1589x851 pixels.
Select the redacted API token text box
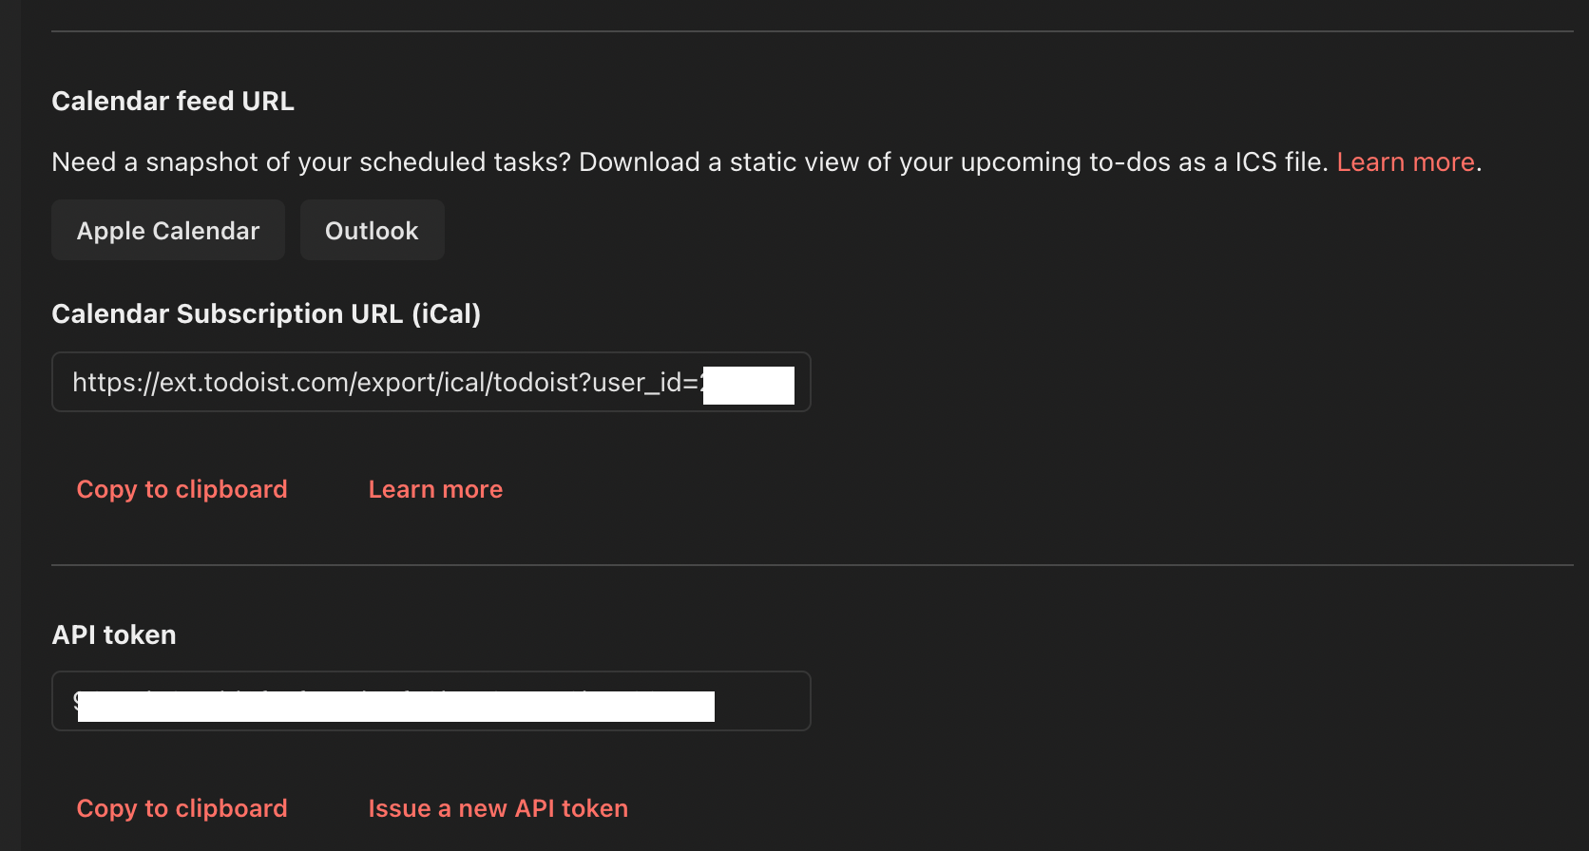pyautogui.click(x=431, y=702)
